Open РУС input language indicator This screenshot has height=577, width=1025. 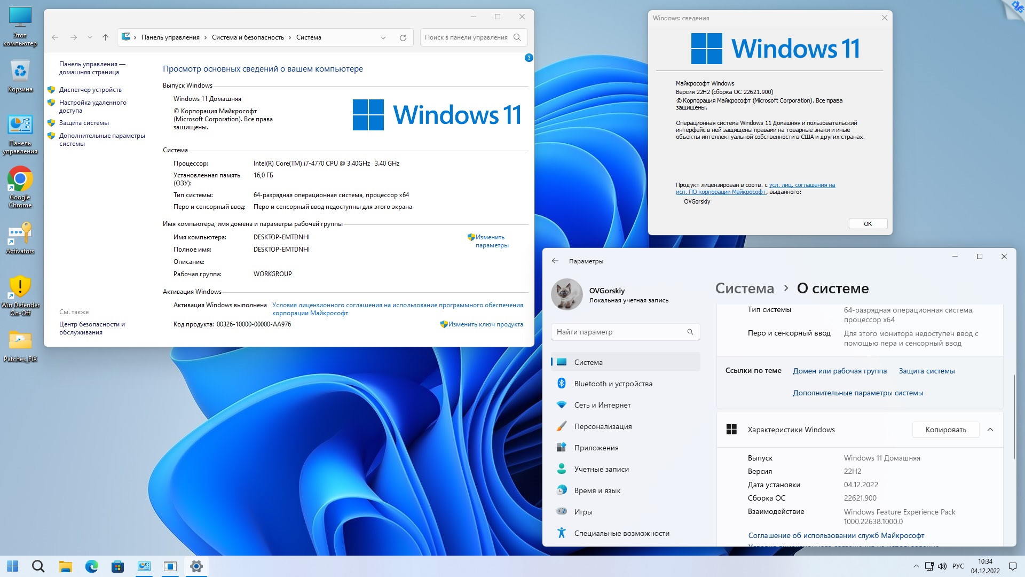pyautogui.click(x=958, y=566)
